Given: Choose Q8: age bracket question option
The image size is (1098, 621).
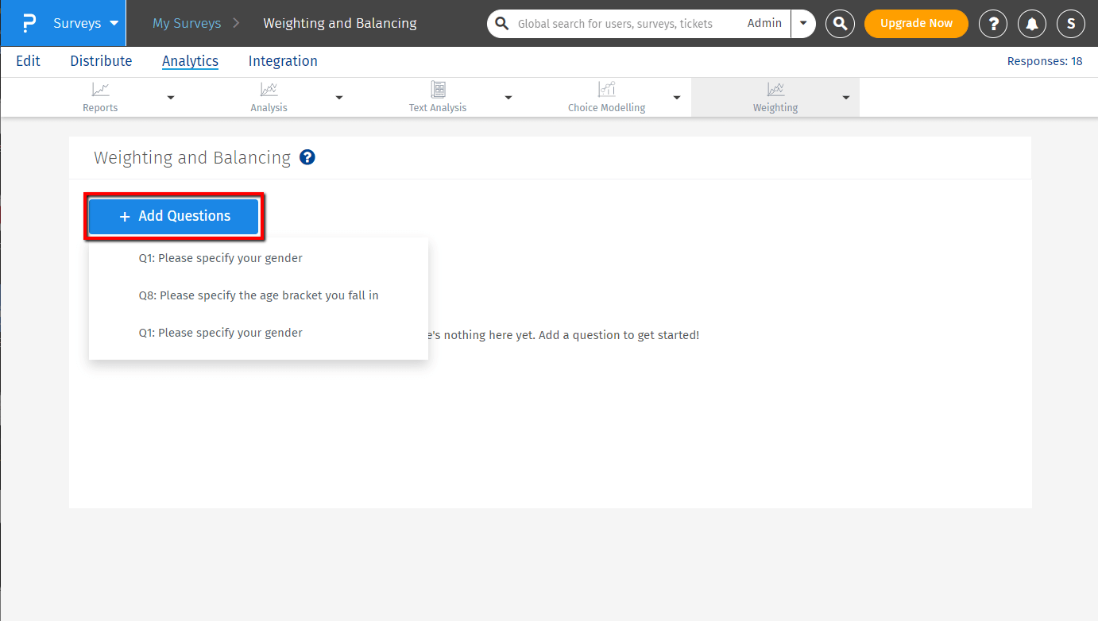Looking at the screenshot, I should [258, 295].
